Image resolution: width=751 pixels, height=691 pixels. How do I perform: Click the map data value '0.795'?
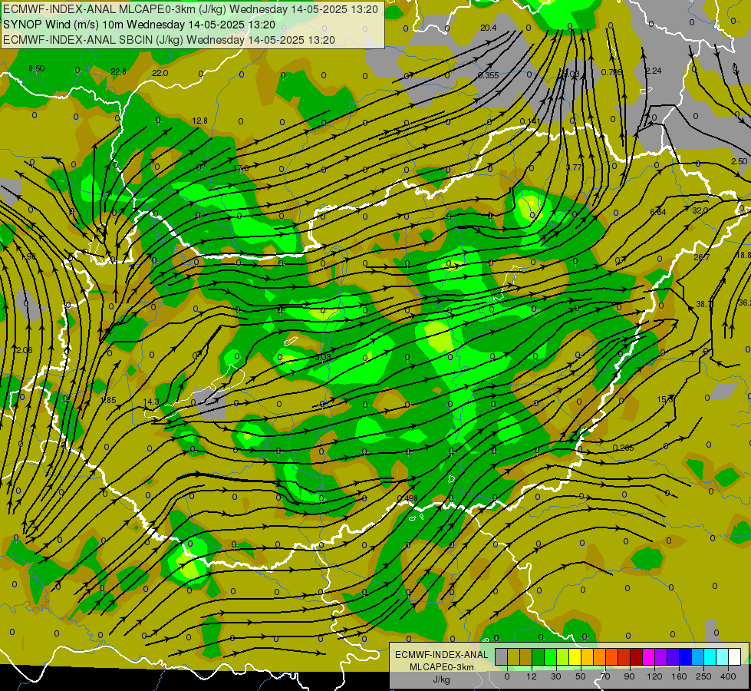(x=611, y=72)
